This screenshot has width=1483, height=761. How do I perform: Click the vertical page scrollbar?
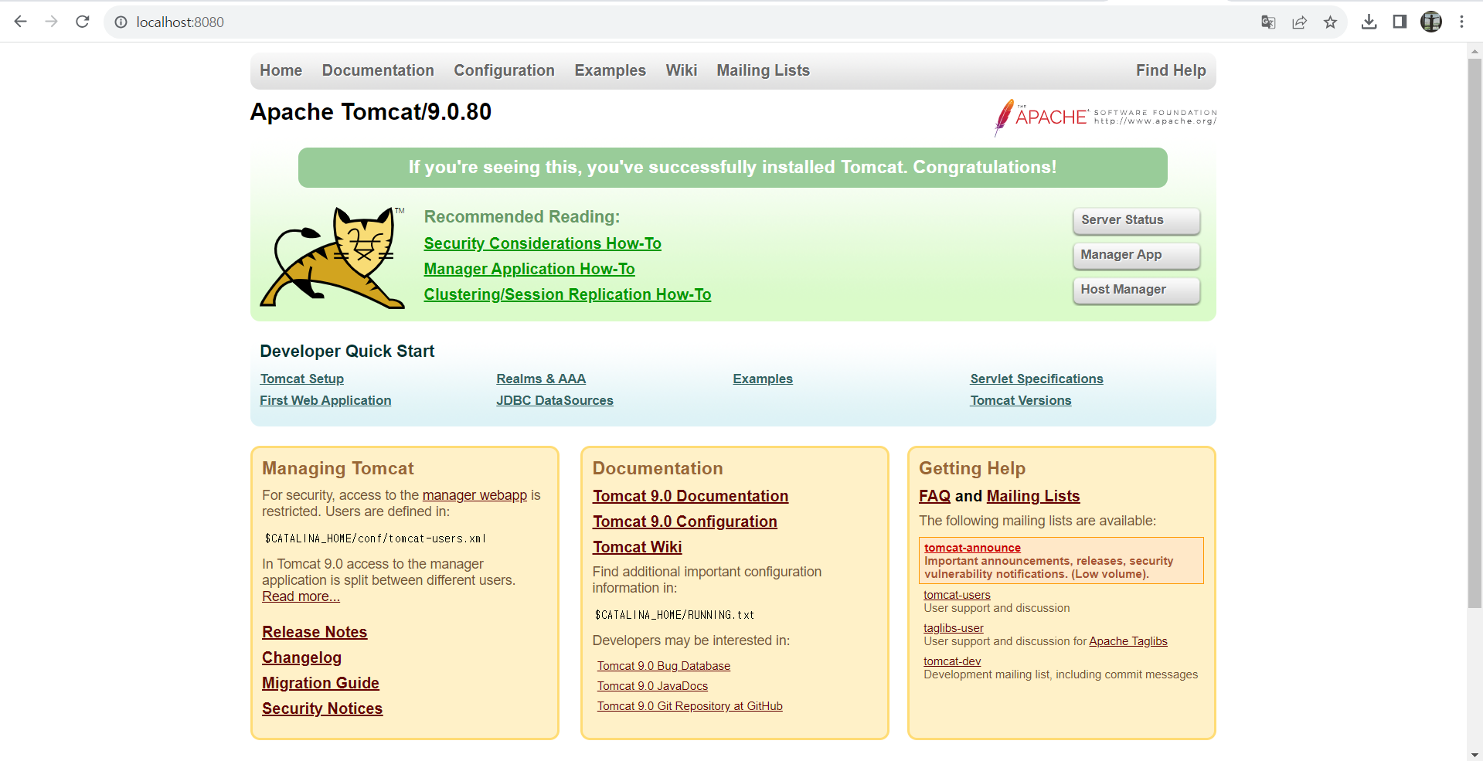point(1474,332)
